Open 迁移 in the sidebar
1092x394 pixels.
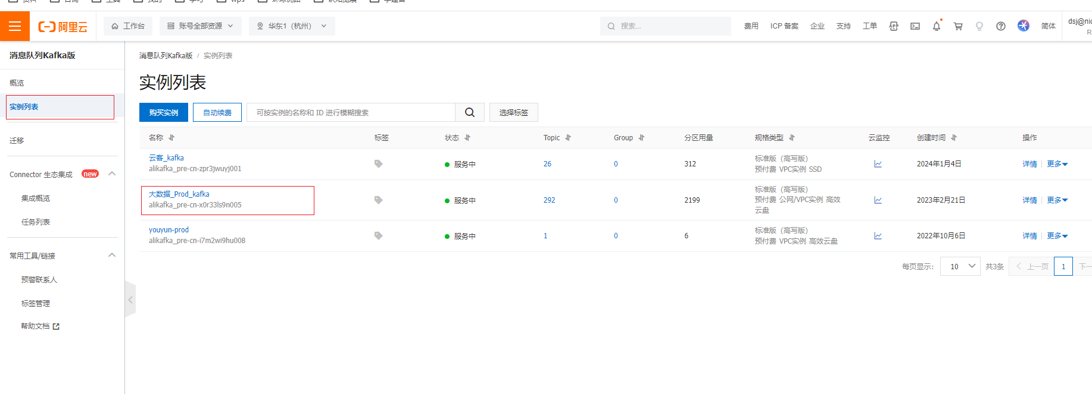tap(17, 141)
